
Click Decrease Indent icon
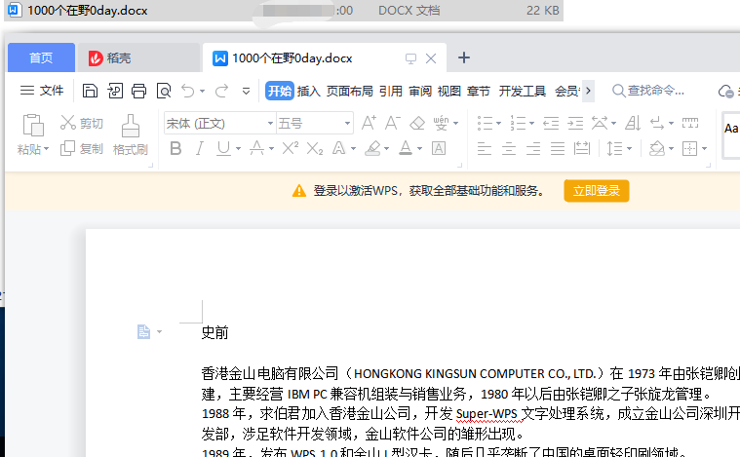coord(551,123)
